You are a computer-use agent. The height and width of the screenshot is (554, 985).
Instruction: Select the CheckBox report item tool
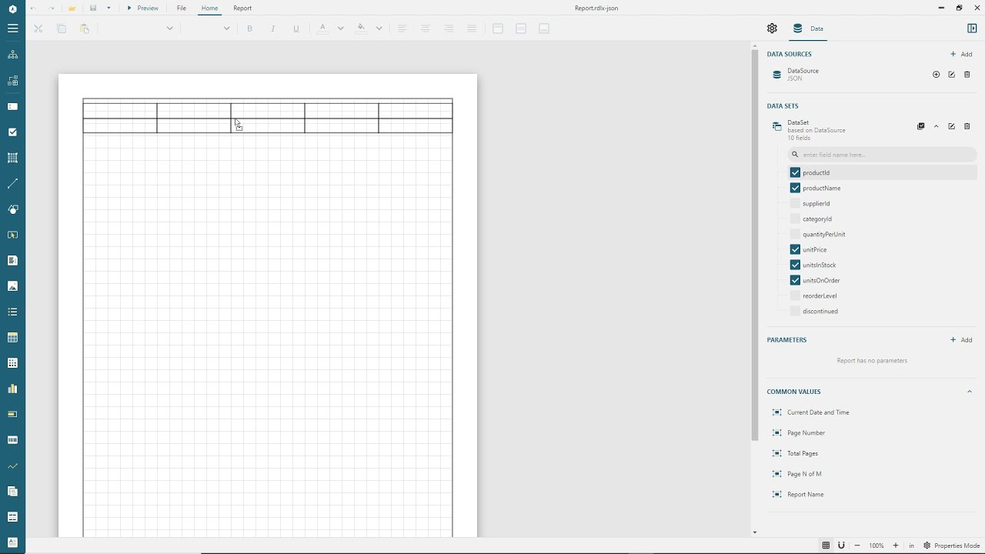(12, 132)
